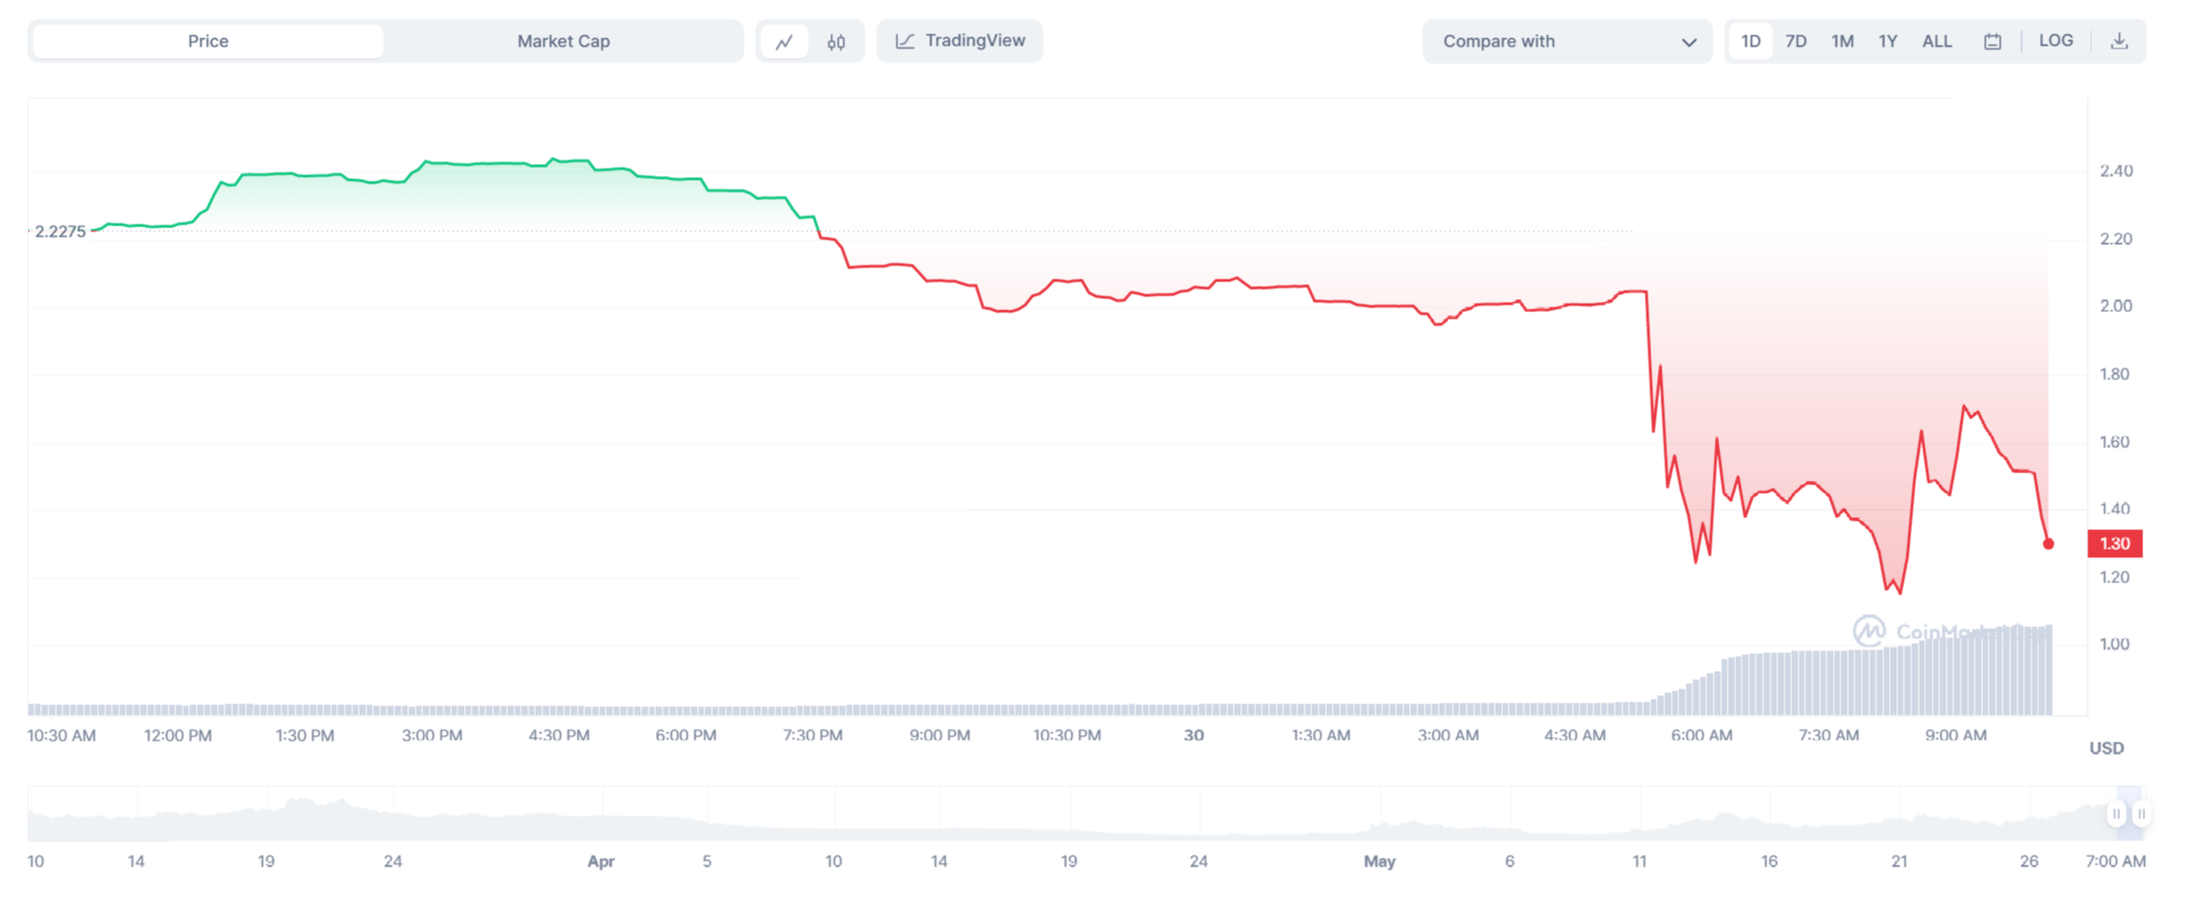Click the 2.00 price axis label
The height and width of the screenshot is (914, 2188).
(2116, 306)
